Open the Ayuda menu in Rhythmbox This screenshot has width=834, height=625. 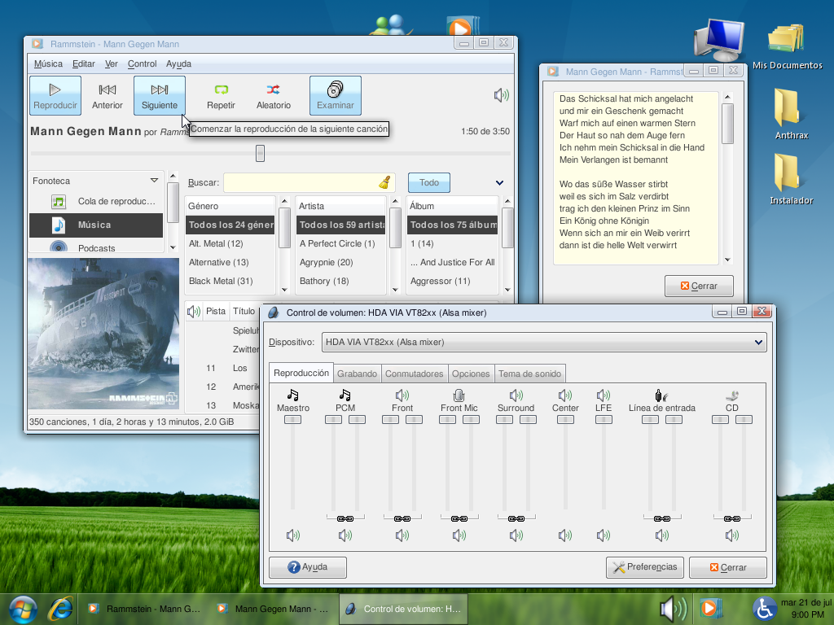click(178, 63)
